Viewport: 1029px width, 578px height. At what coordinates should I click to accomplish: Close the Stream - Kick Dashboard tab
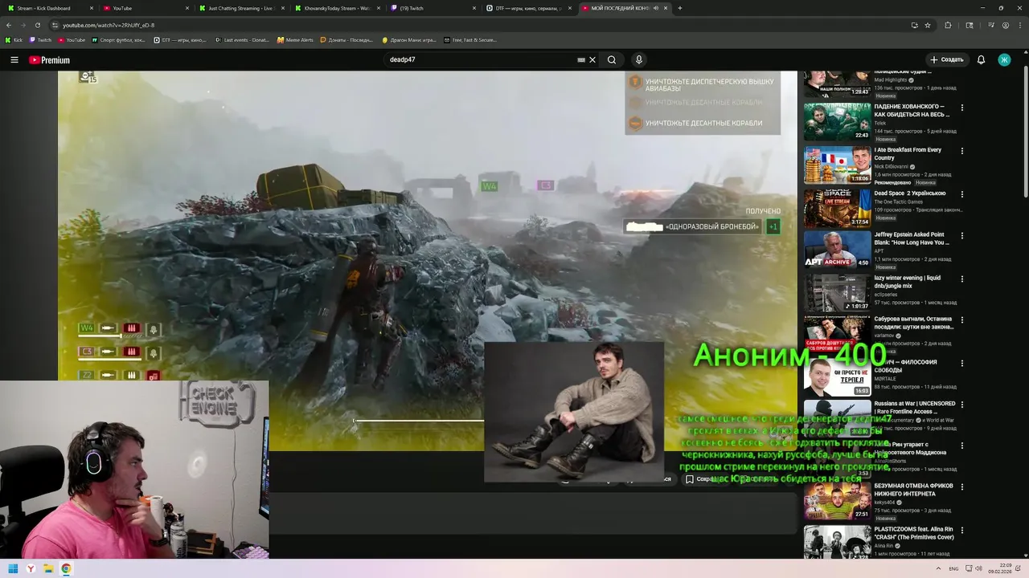92,8
